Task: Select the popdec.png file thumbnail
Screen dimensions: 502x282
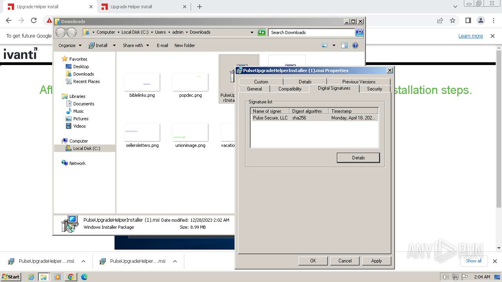Action: coord(190,82)
